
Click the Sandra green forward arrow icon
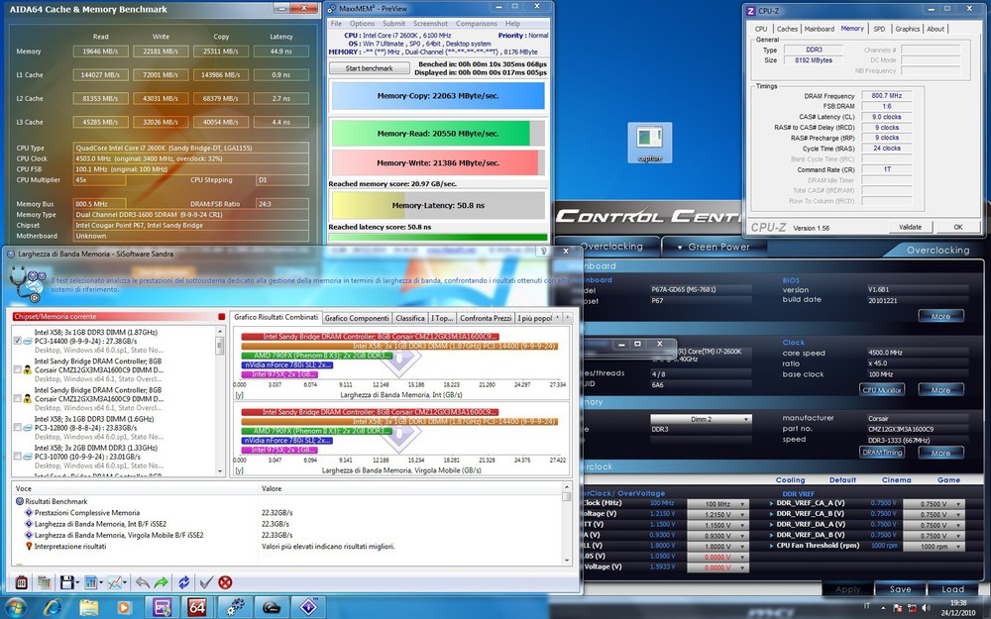click(x=162, y=582)
